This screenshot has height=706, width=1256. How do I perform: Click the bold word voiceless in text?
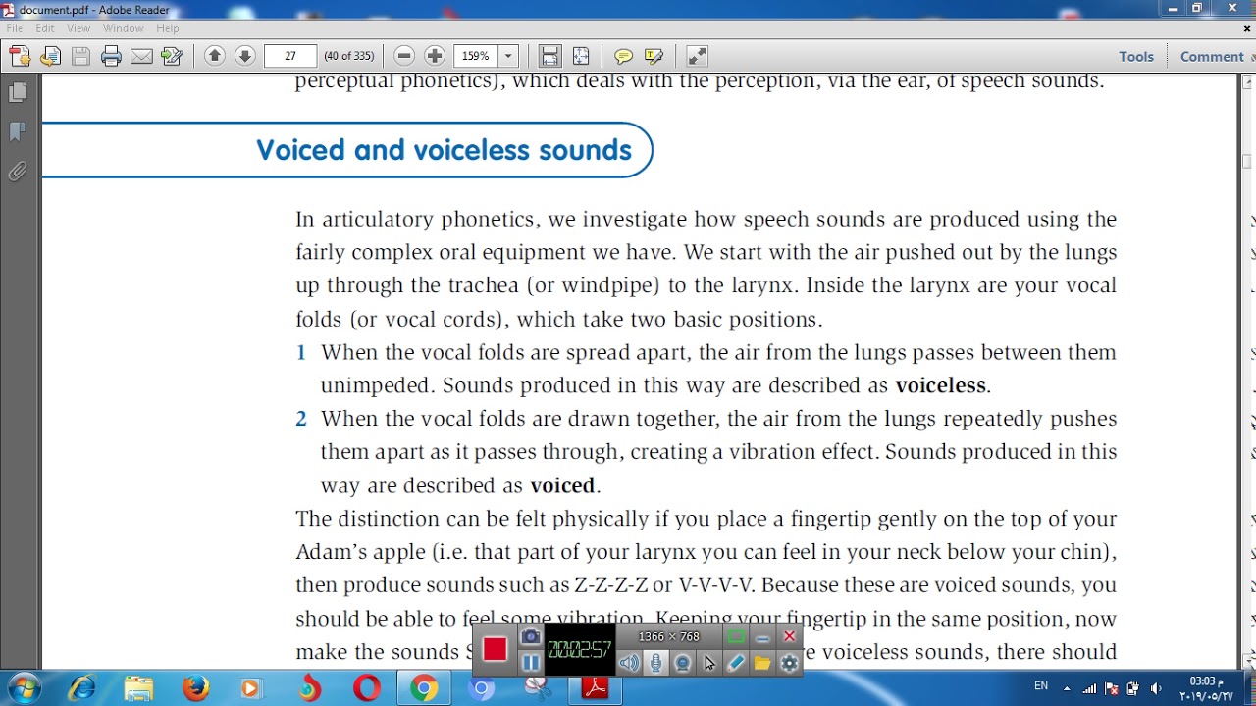click(x=941, y=385)
